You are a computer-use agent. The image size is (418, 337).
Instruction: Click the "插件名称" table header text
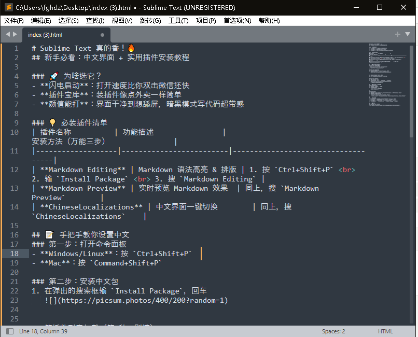(55, 132)
